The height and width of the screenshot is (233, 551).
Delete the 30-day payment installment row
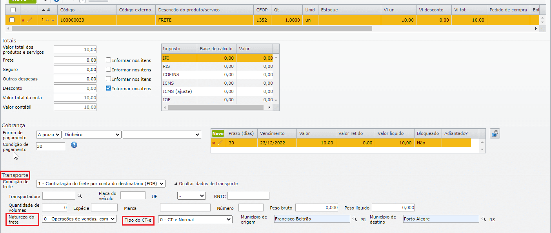coord(214,143)
